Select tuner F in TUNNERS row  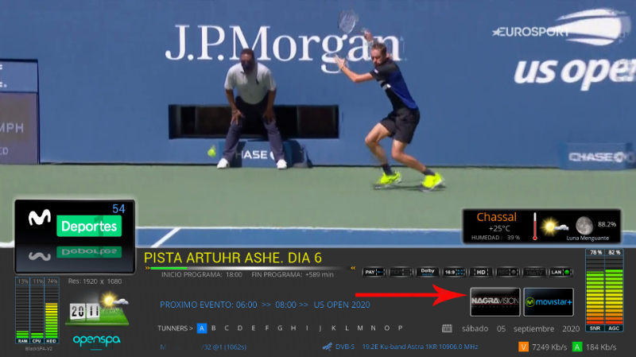point(267,328)
